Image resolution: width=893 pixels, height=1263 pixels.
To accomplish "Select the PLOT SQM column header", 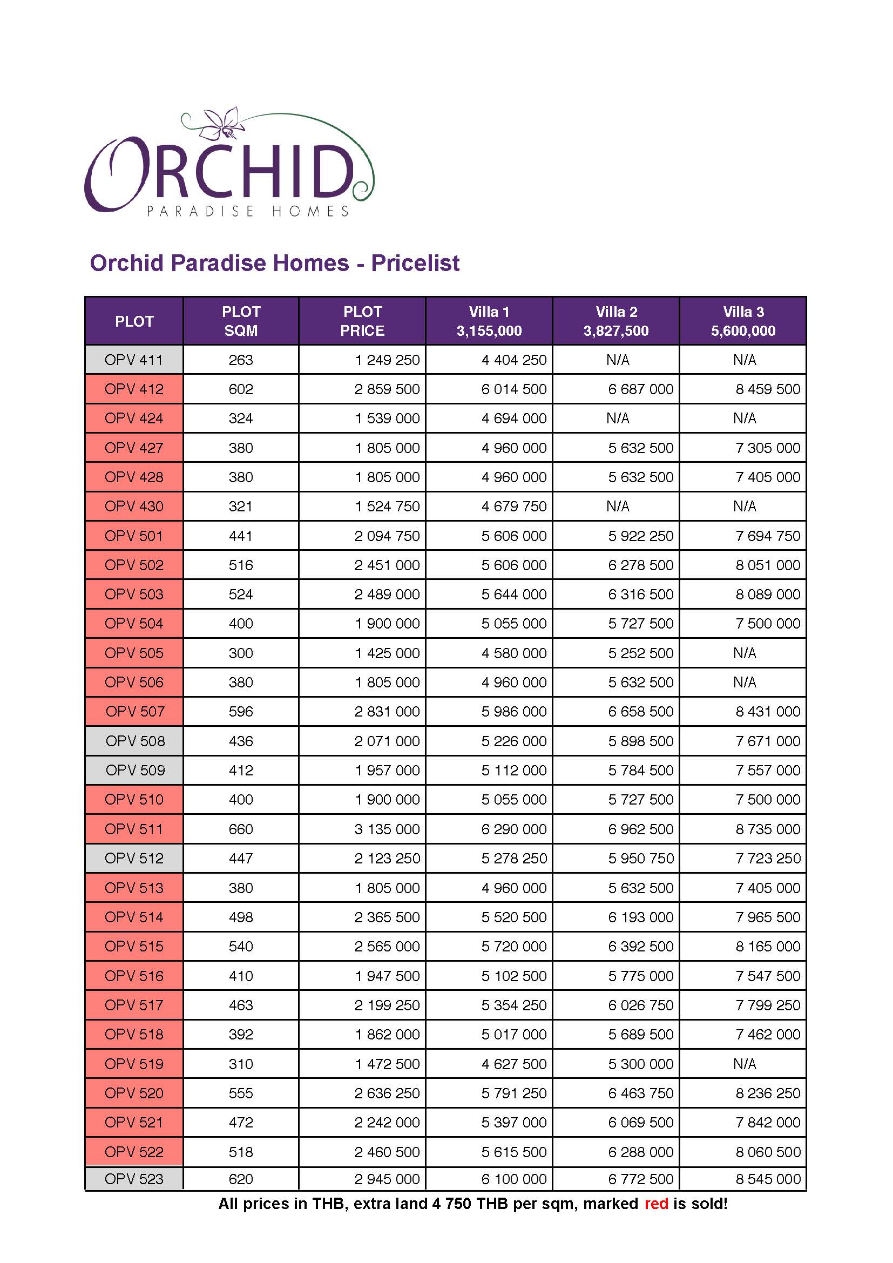I will click(241, 321).
